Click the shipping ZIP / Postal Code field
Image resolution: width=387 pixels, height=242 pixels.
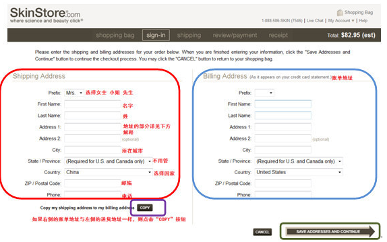pos(92,184)
